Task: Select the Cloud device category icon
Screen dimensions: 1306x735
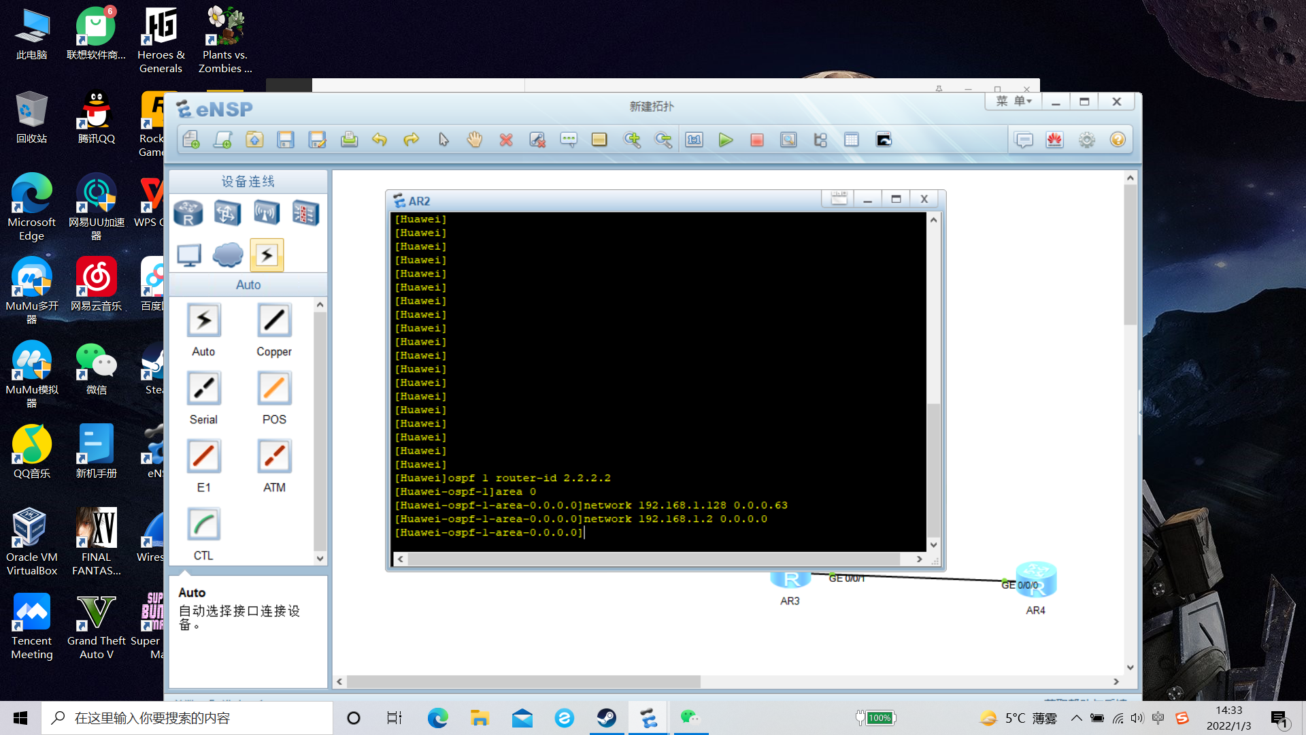Action: (227, 255)
